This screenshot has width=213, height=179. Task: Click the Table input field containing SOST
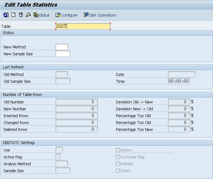tap(83, 26)
